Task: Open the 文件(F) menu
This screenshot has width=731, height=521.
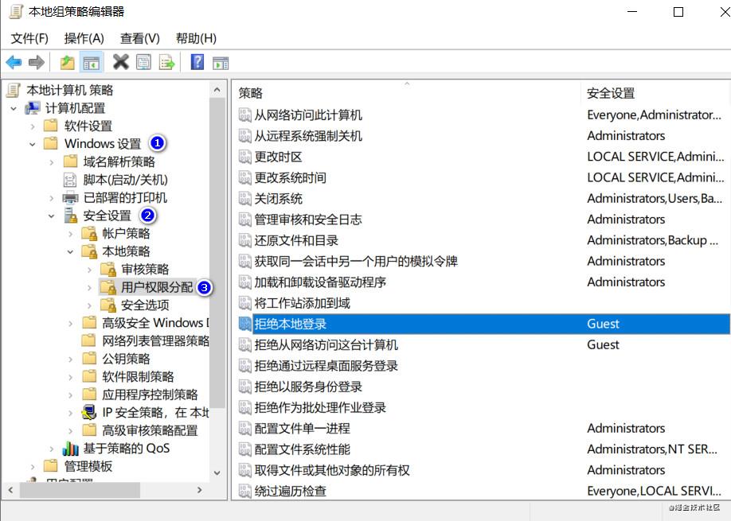Action: coord(29,38)
